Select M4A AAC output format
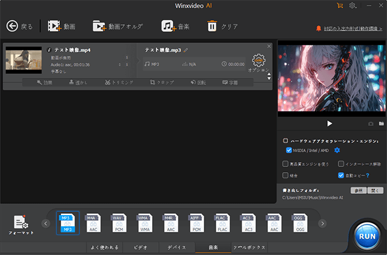The width and height of the screenshot is (387, 255). click(x=93, y=223)
